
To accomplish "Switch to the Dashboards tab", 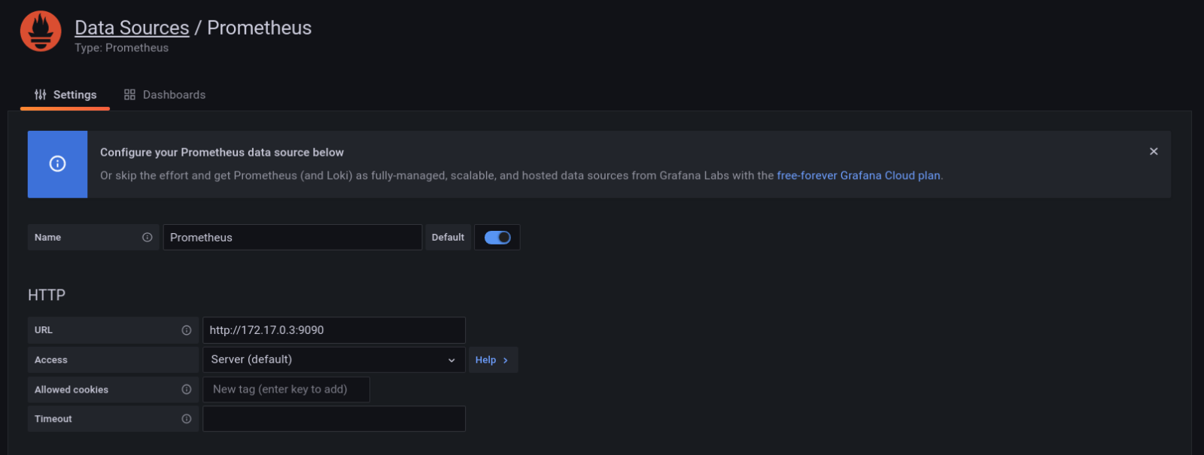I will click(x=165, y=95).
